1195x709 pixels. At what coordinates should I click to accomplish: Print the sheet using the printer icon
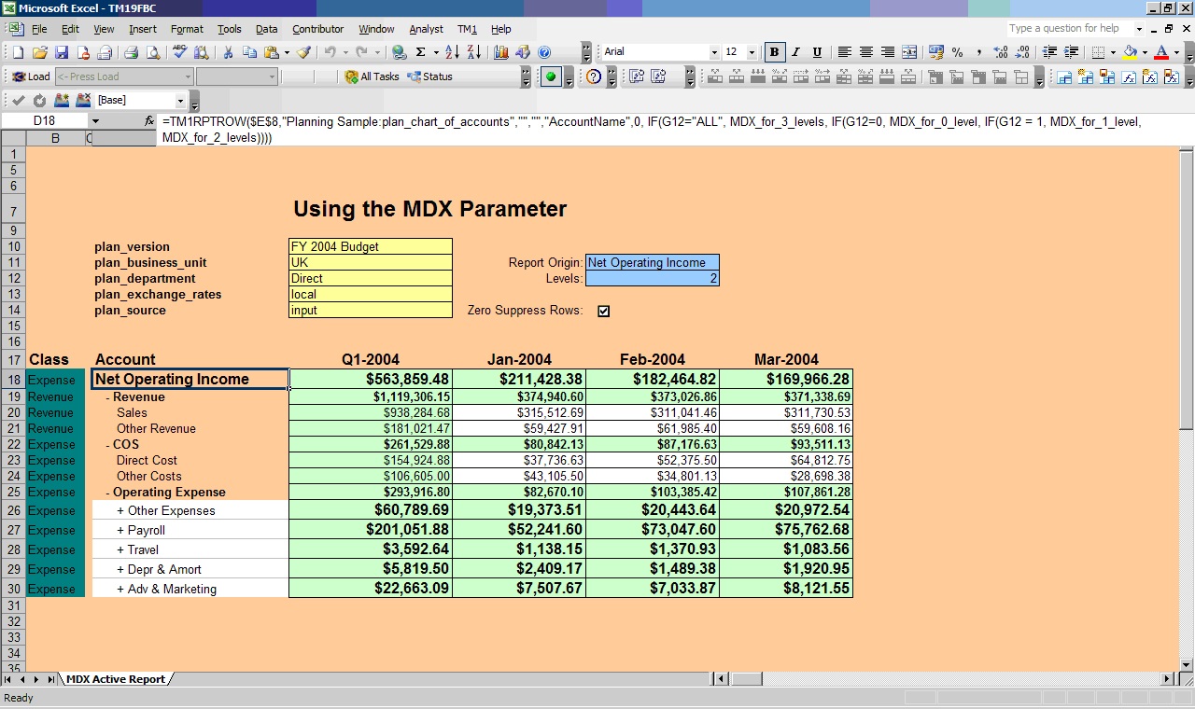point(132,52)
